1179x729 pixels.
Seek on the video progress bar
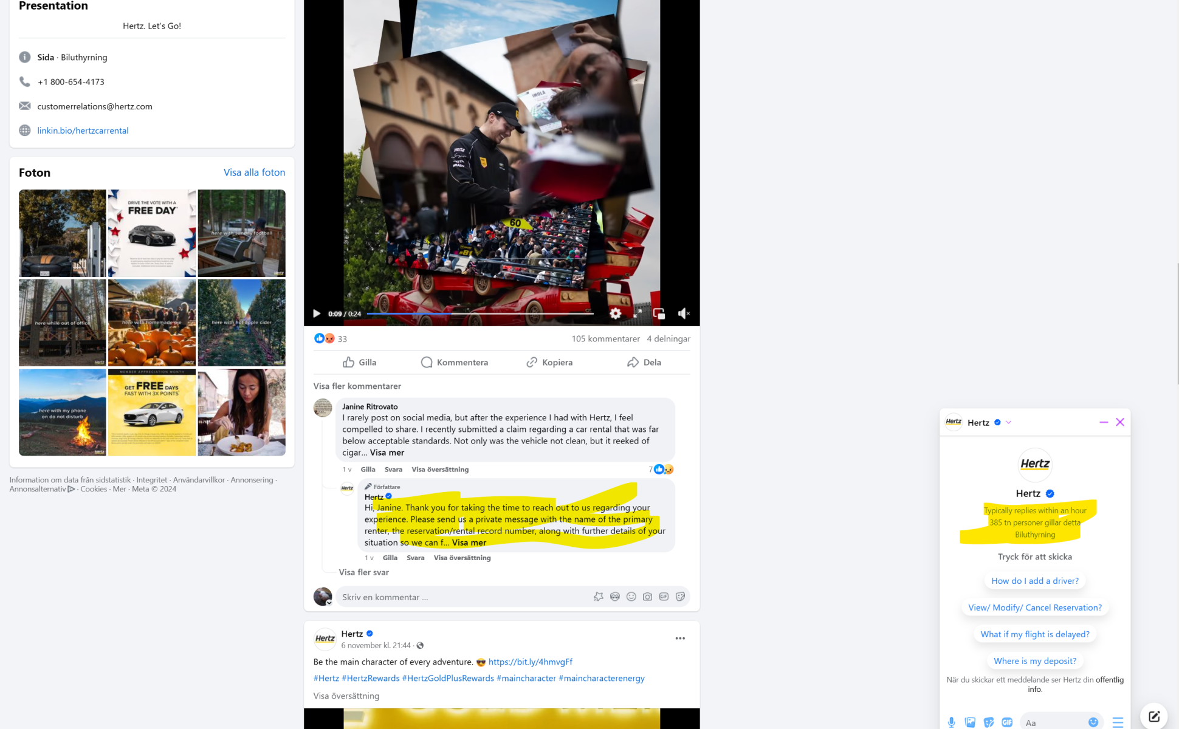coord(480,313)
